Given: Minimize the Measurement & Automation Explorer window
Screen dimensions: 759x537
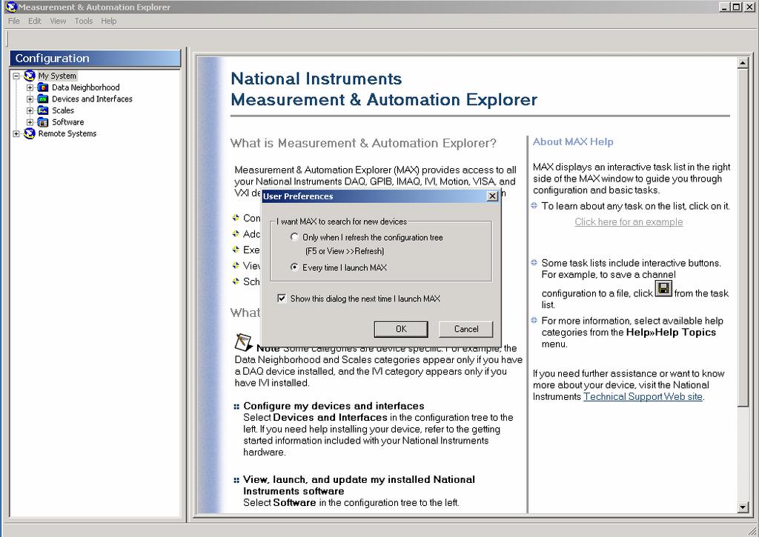Looking at the screenshot, I should coord(725,7).
